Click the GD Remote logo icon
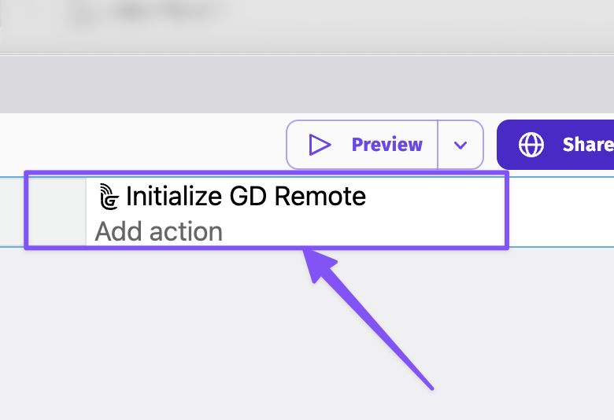 click(x=109, y=196)
